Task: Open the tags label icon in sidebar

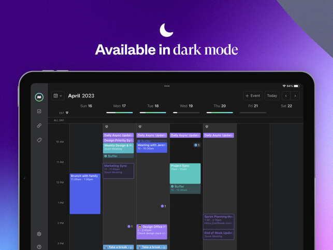Action: tap(39, 140)
